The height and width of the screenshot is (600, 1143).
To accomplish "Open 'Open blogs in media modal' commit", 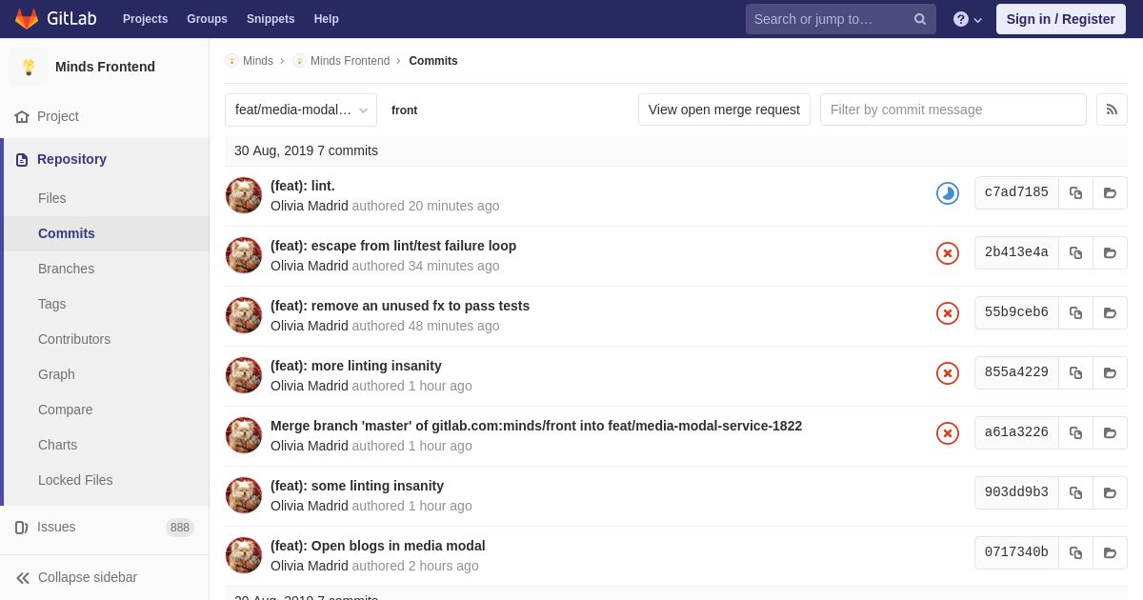I will click(378, 546).
